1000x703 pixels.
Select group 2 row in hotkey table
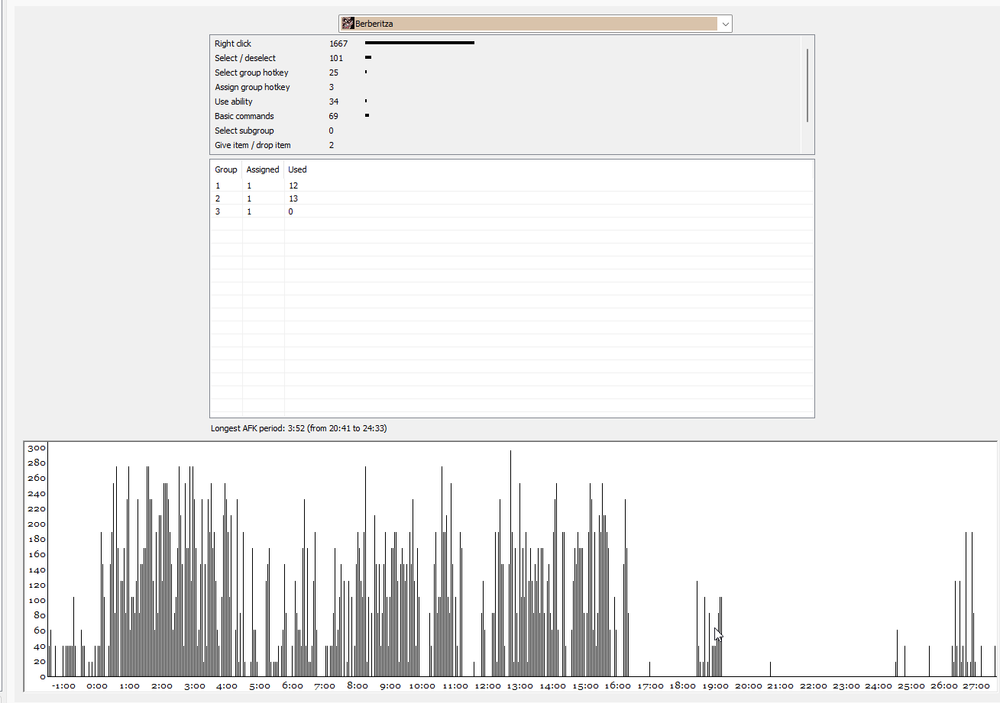coord(512,198)
